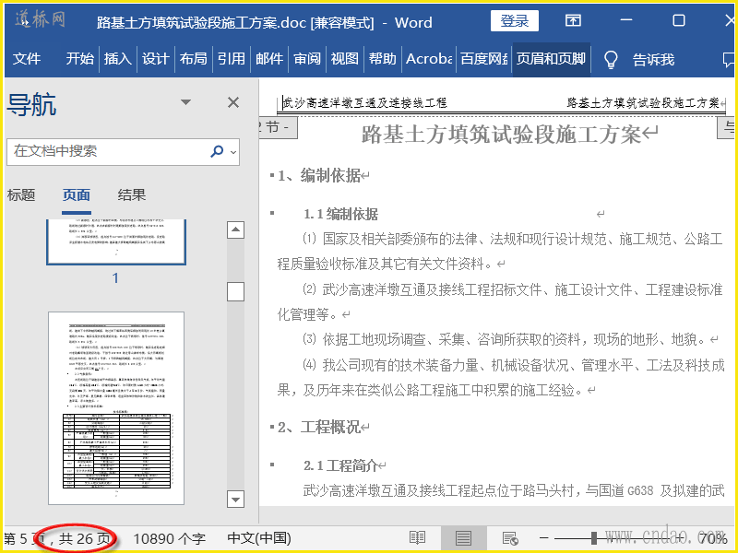Open the Navigation pane options dropdown arrow

[186, 102]
